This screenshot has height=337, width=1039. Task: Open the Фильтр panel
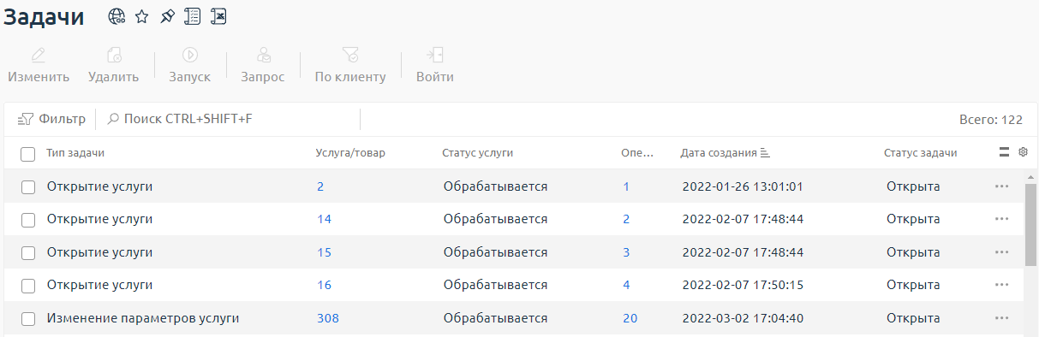(51, 119)
